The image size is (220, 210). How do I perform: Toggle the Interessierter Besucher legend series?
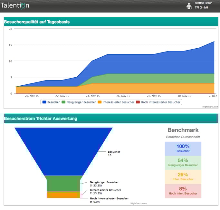(116, 102)
